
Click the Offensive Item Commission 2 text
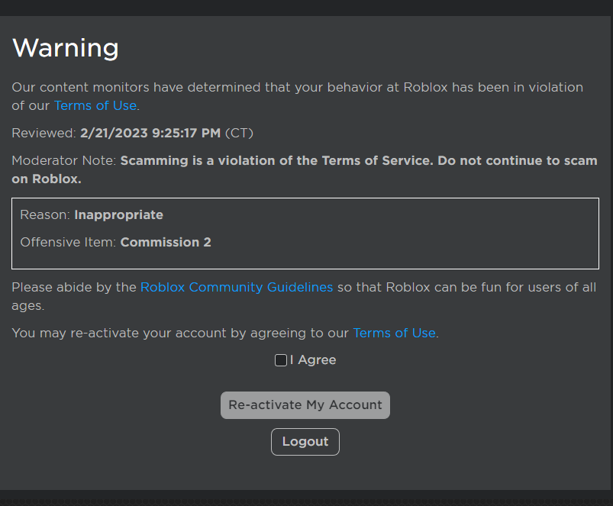coord(115,242)
